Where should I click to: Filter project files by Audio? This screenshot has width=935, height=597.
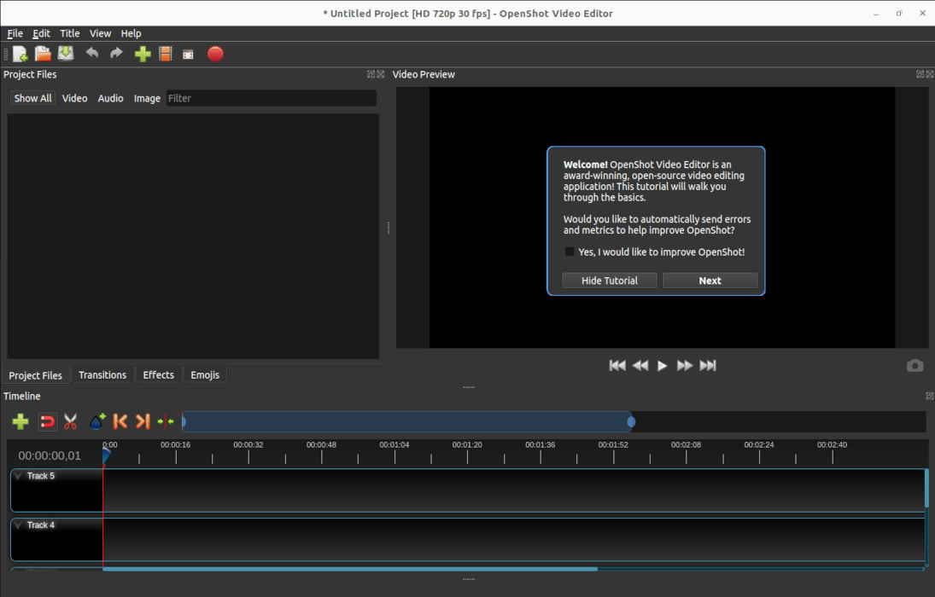click(110, 98)
